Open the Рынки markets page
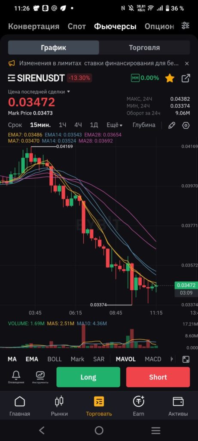 click(x=59, y=406)
